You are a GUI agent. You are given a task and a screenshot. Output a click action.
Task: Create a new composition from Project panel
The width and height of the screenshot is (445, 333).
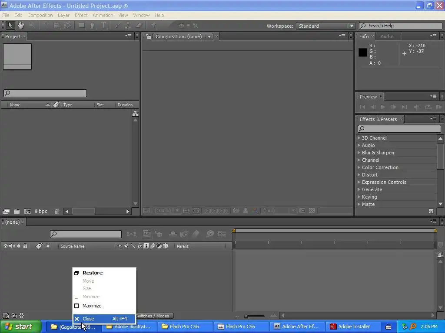click(27, 212)
